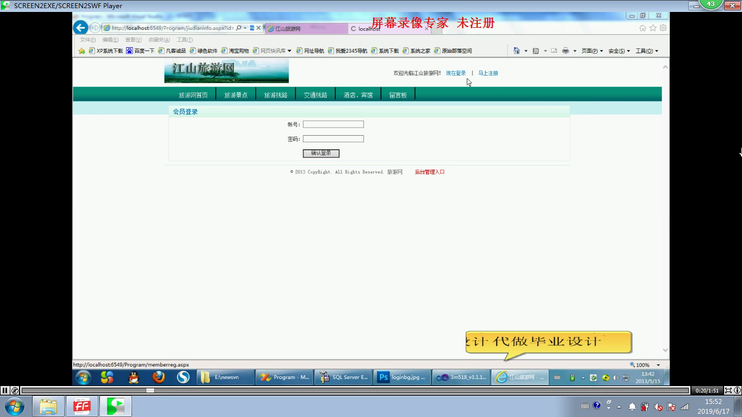Click the info icon in player bar
Viewport: 742px width, 417px height.
tap(737, 390)
